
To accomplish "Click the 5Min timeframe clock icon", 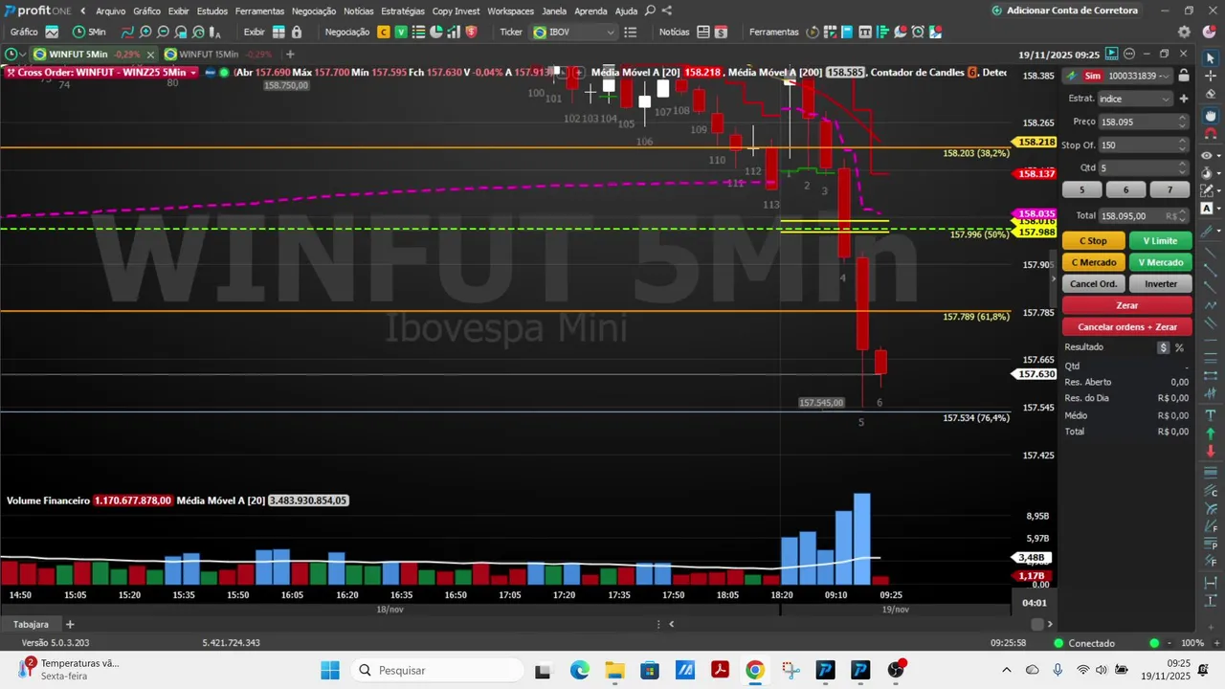I will tap(78, 32).
